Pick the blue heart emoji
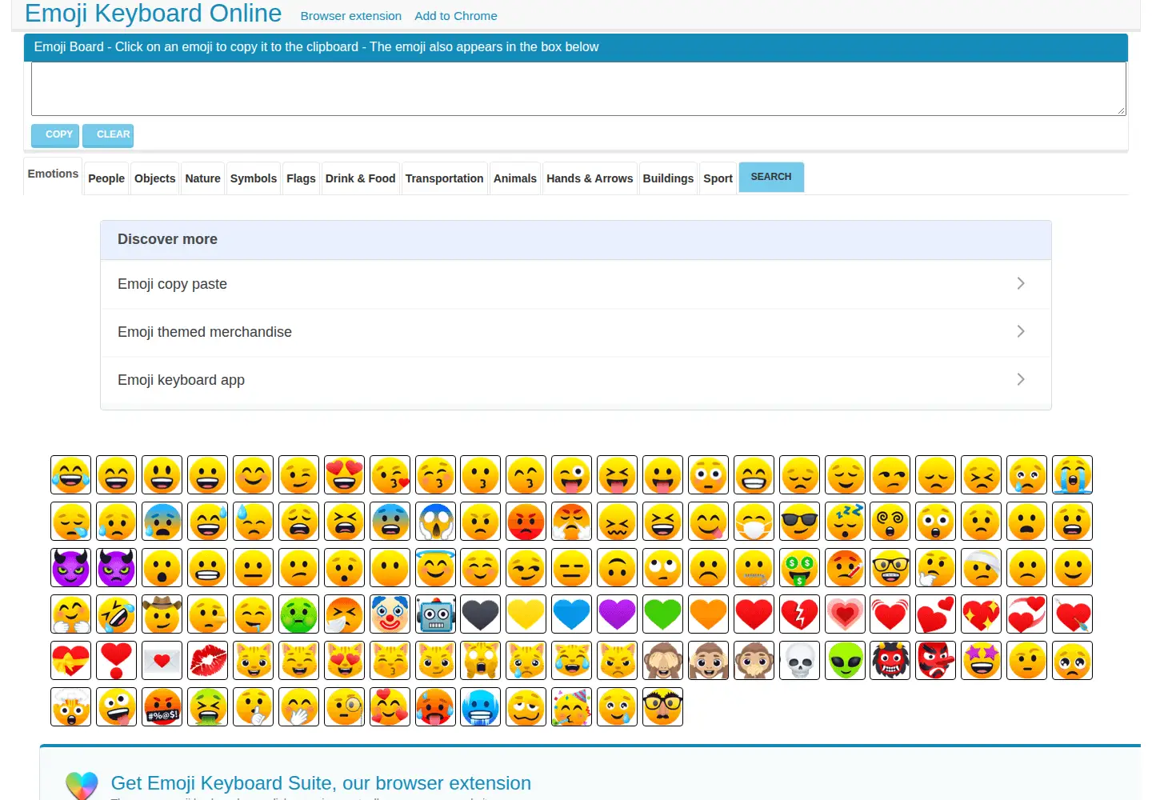The height and width of the screenshot is (800, 1152). click(x=571, y=614)
